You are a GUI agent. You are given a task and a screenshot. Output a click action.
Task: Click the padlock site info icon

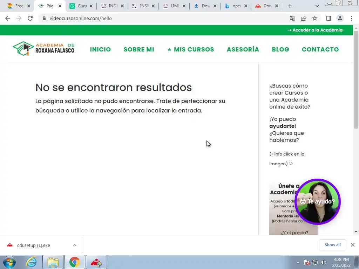click(x=44, y=18)
